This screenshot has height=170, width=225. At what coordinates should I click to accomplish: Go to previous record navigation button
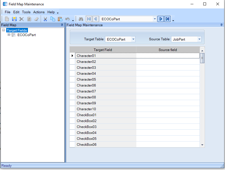coord(96,19)
